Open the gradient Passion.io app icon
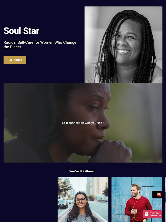 (159, 195)
